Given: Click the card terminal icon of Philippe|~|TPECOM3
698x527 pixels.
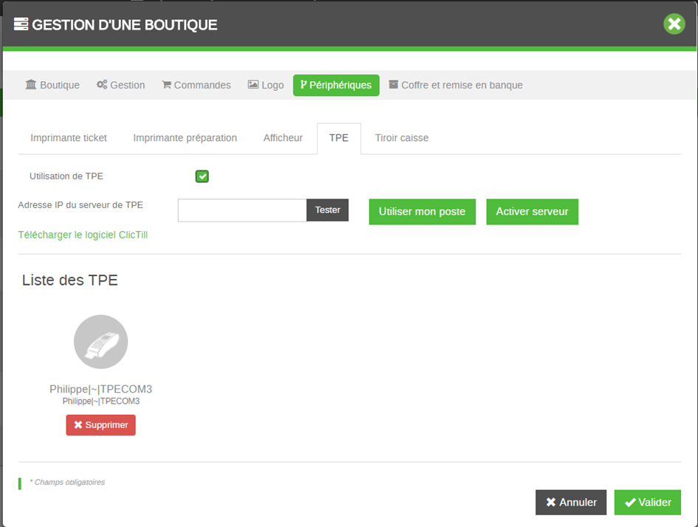Looking at the screenshot, I should coord(100,342).
